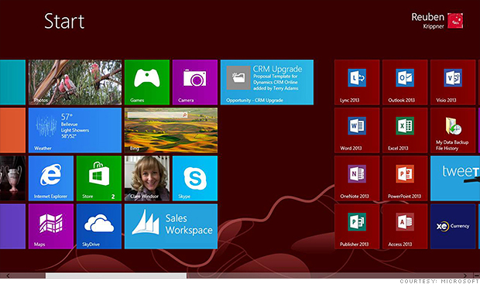Open the Weather tile for Bellevue
This screenshot has height=284, width=480.
tap(75, 130)
